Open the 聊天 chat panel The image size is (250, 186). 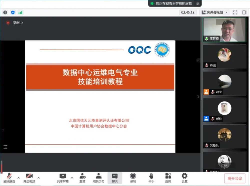[115, 178]
